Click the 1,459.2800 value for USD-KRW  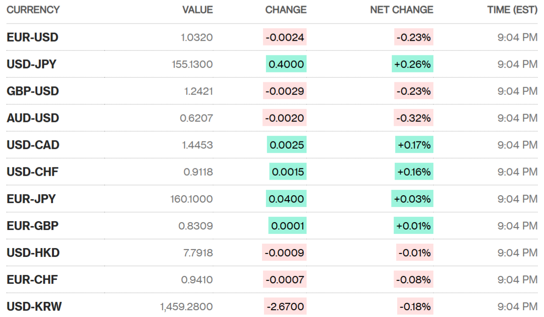coord(186,307)
